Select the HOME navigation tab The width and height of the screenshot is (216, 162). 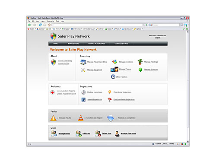(56, 44)
